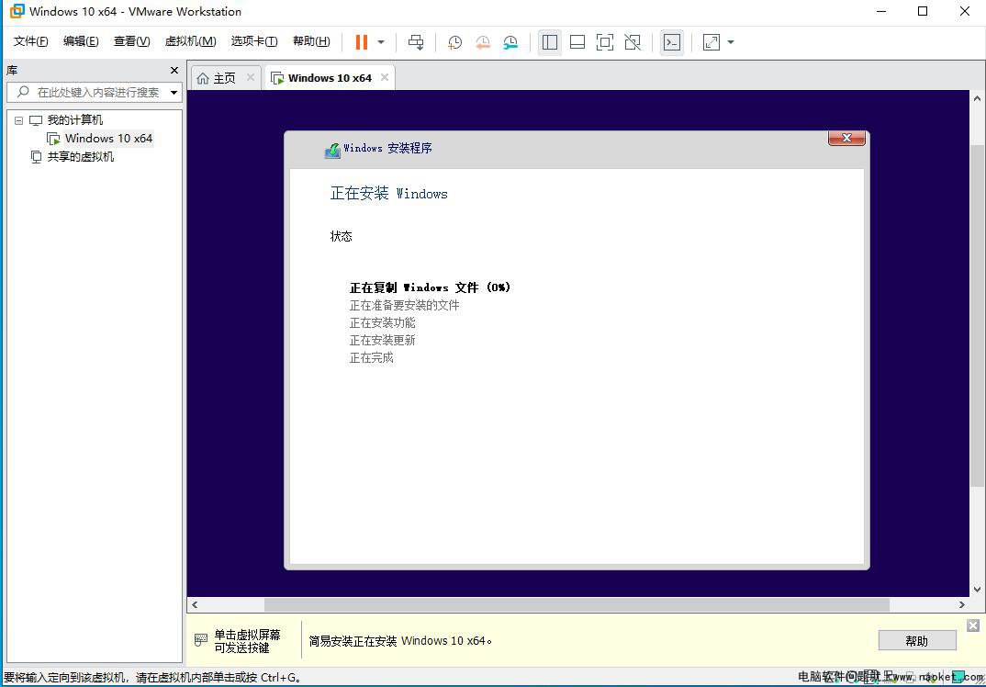Click the 正在安装 Windows heading
This screenshot has height=687, width=986.
388,193
